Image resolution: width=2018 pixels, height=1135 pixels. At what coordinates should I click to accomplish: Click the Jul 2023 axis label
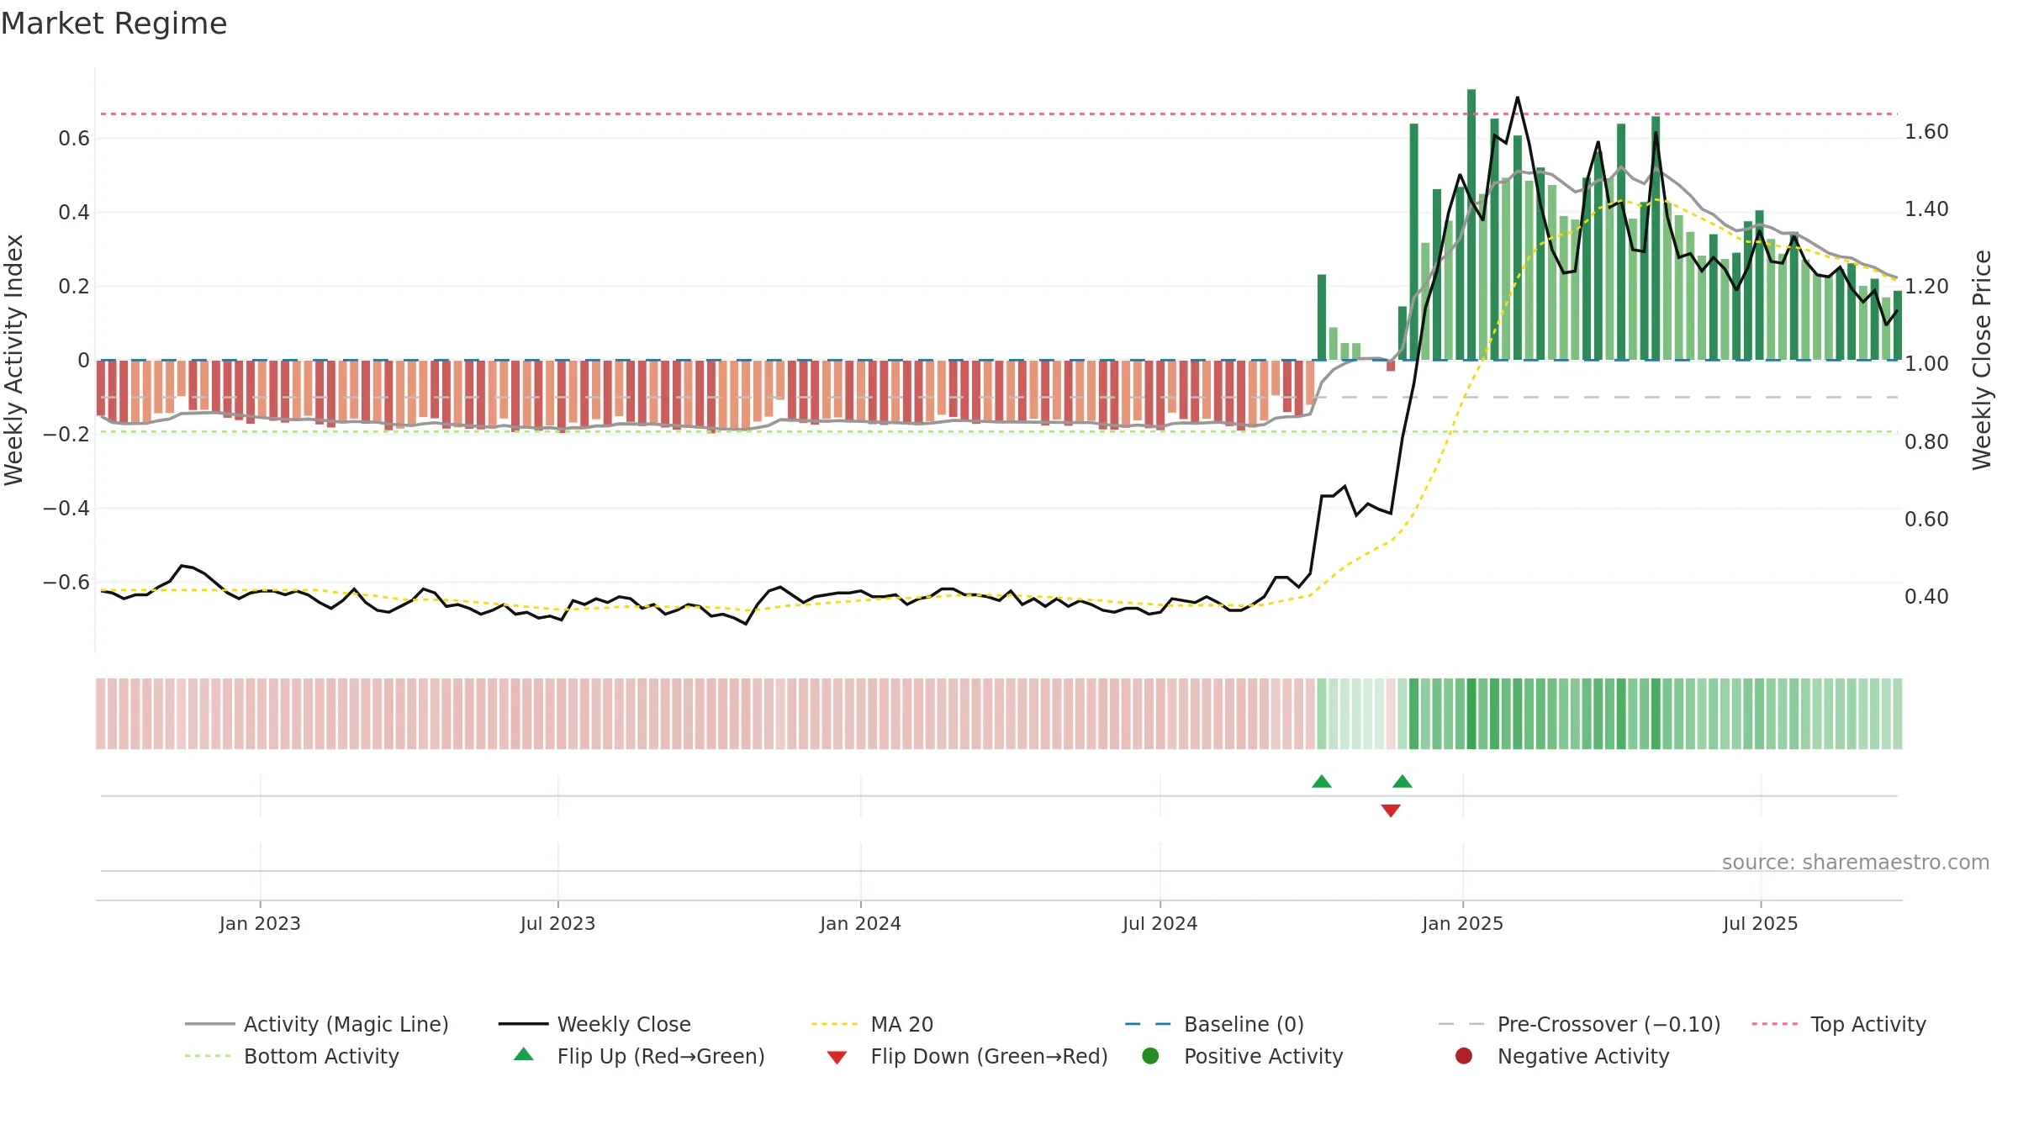557,923
